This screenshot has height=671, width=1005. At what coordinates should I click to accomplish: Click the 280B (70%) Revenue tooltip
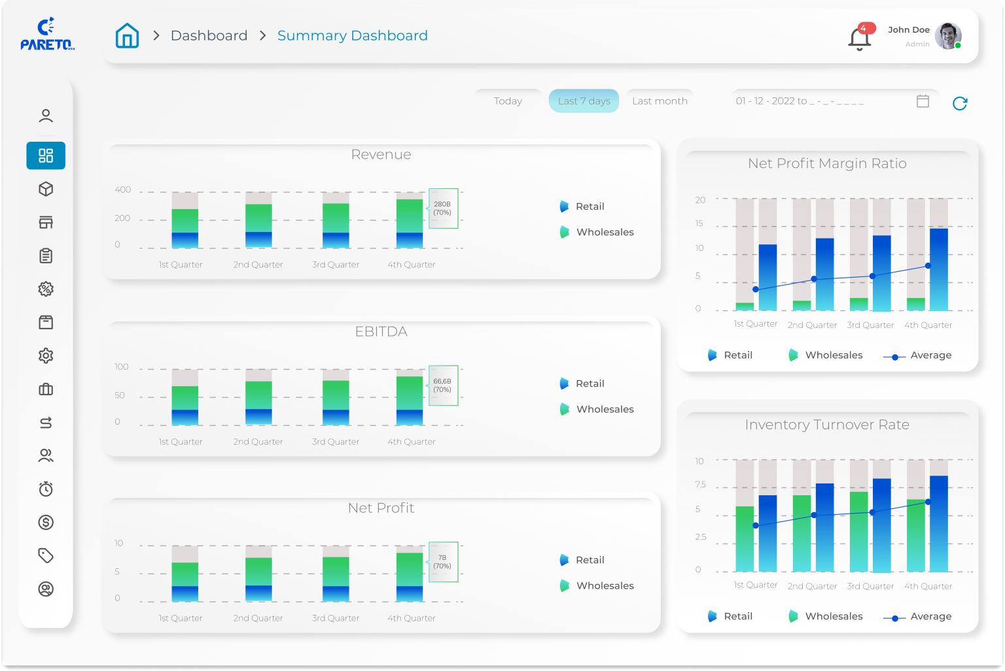point(443,208)
